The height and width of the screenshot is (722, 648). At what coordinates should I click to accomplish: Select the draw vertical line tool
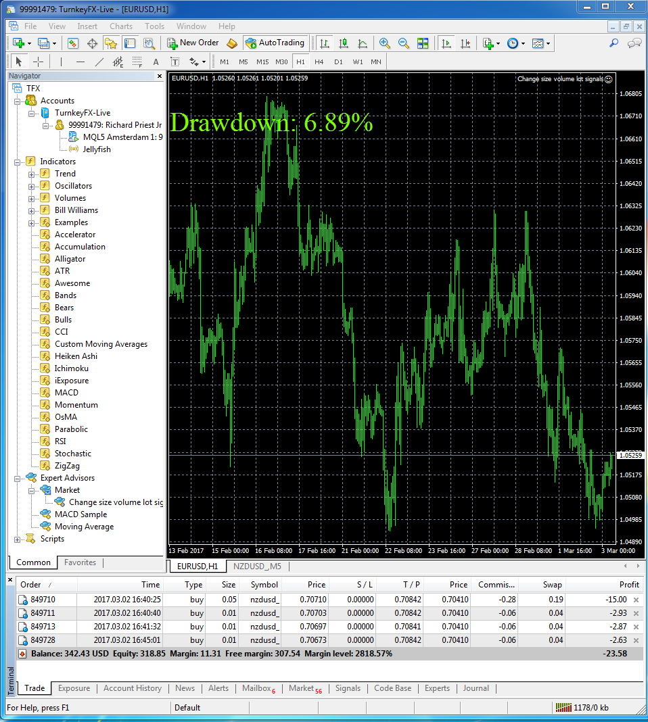tap(61, 62)
